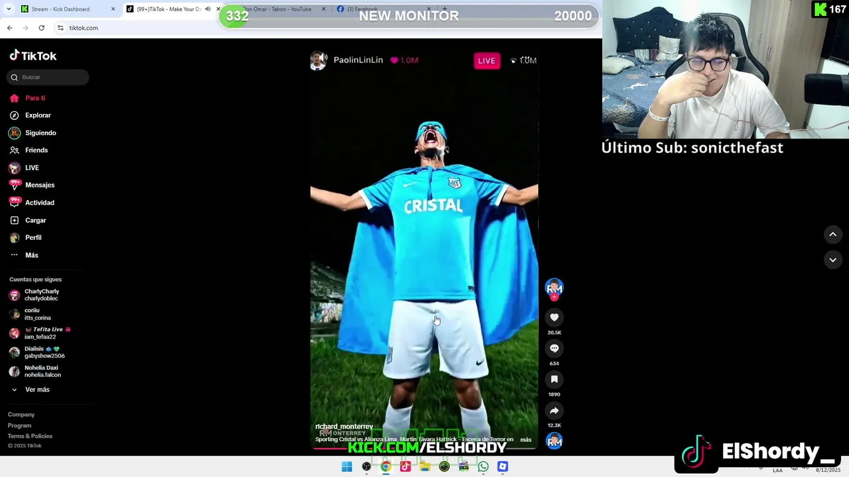Share the video with the arrow icon
The height and width of the screenshot is (477, 849).
(x=554, y=411)
